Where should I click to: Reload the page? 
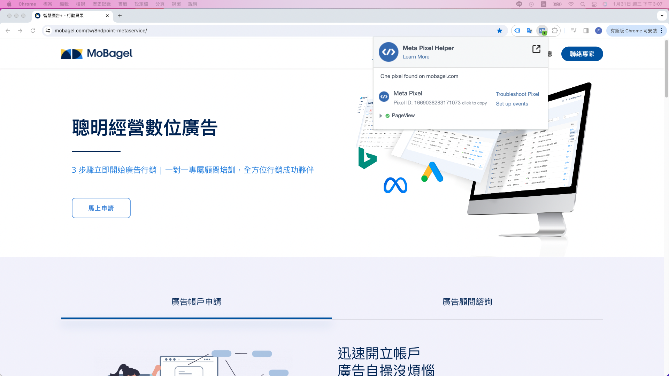(33, 31)
